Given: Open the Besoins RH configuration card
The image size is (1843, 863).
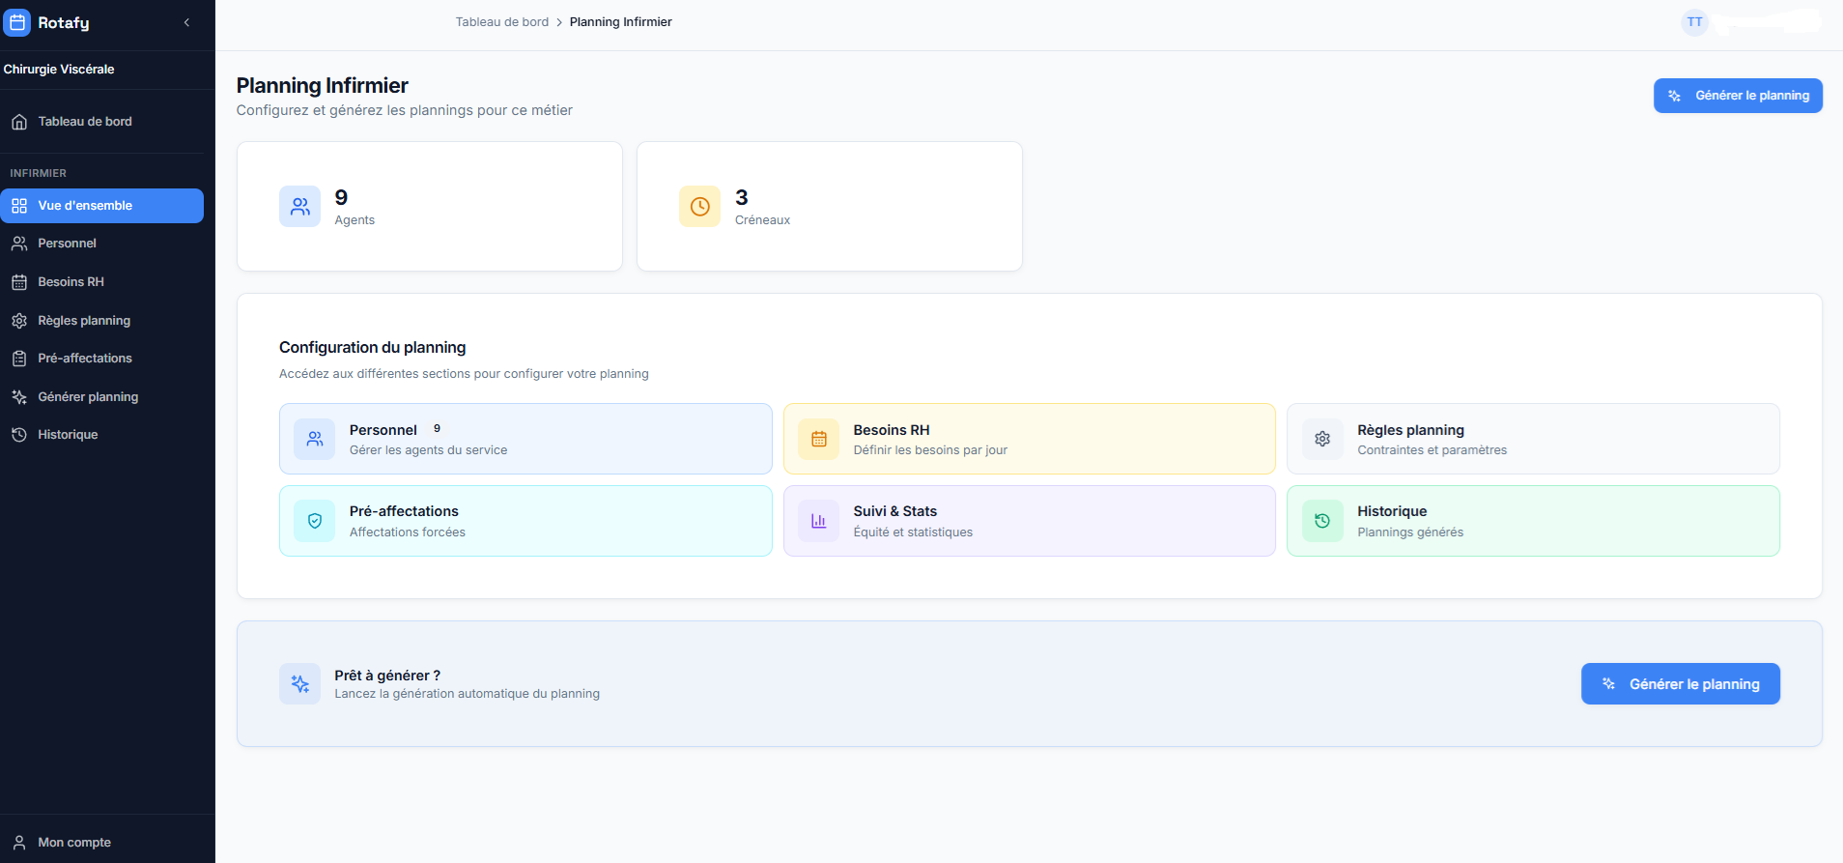Looking at the screenshot, I should 1029,439.
